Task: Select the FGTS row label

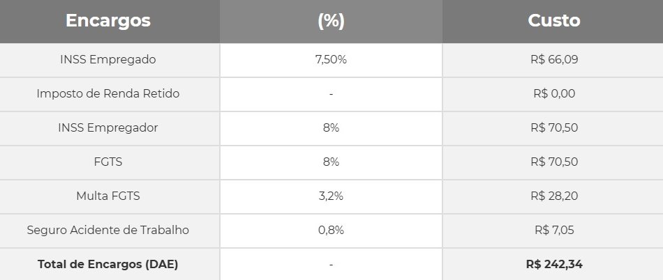Action: 108,162
